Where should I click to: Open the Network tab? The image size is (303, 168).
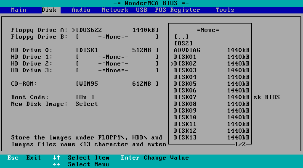(x=115, y=10)
